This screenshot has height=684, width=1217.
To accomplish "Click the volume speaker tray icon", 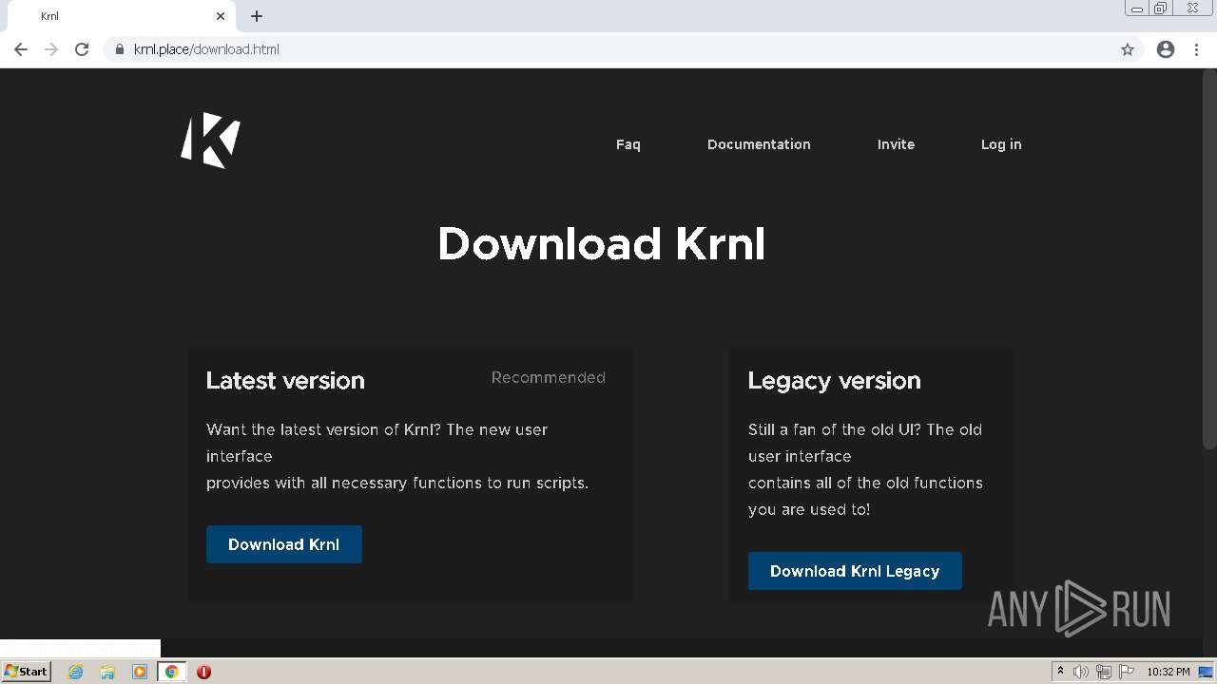I will (x=1081, y=672).
